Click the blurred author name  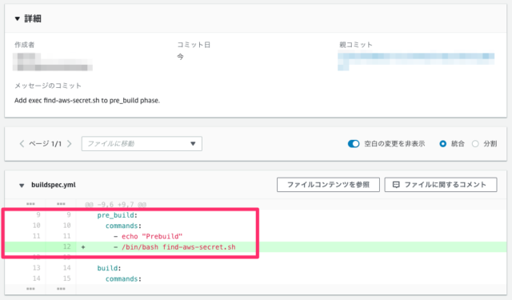coord(53,62)
